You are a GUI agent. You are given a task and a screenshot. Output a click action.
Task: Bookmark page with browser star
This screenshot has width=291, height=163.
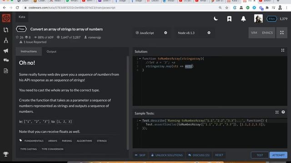(227, 8)
